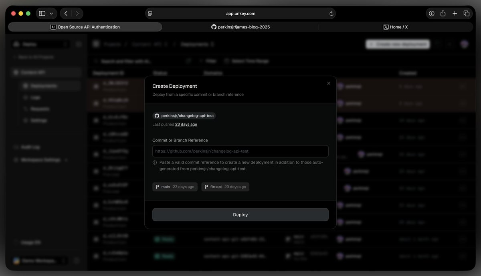This screenshot has height=276, width=481.
Task: Open the perkinsjr/changelog-api-test repository chip
Action: (x=184, y=116)
